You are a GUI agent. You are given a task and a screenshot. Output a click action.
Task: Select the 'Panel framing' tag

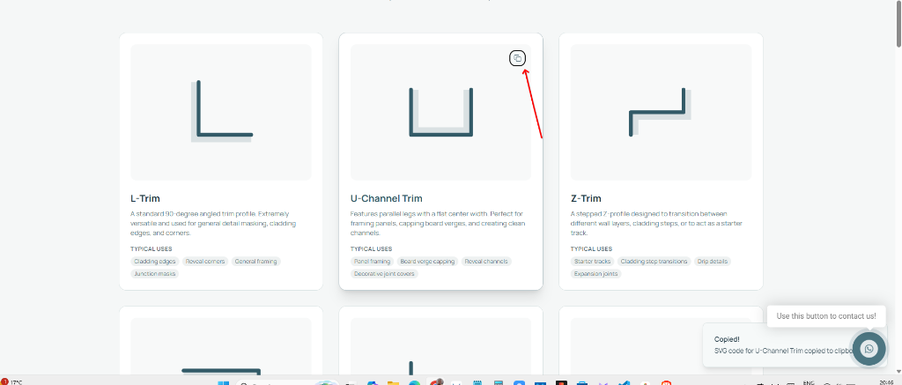pyautogui.click(x=373, y=262)
